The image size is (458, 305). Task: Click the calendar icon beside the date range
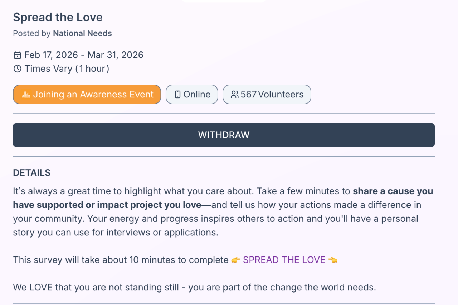[17, 55]
